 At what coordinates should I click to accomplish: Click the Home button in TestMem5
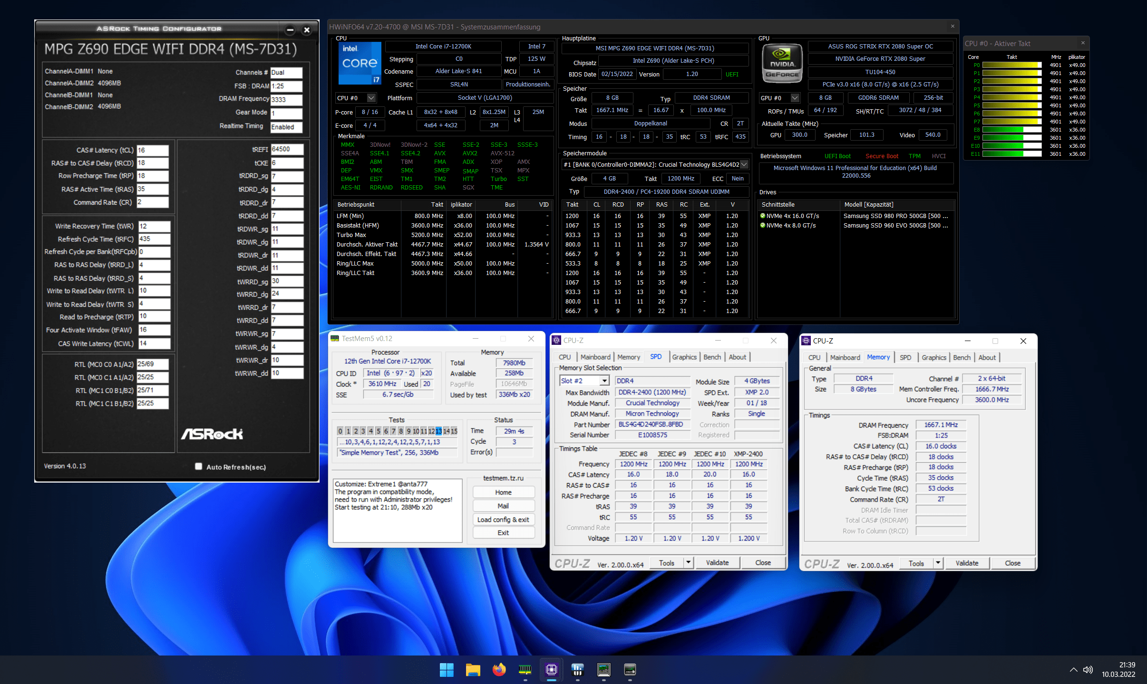pyautogui.click(x=504, y=492)
